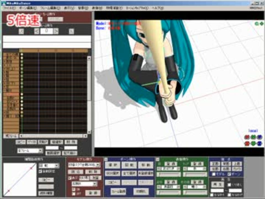This screenshot has width=265, height=199.
Task: Open the 表示(V) menu
Action: (69, 8)
